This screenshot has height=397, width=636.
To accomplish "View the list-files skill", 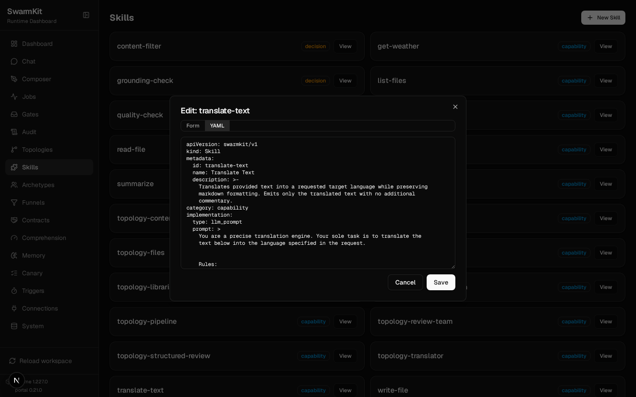I will point(606,81).
